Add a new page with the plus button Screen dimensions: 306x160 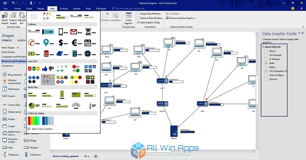click(x=96, y=156)
